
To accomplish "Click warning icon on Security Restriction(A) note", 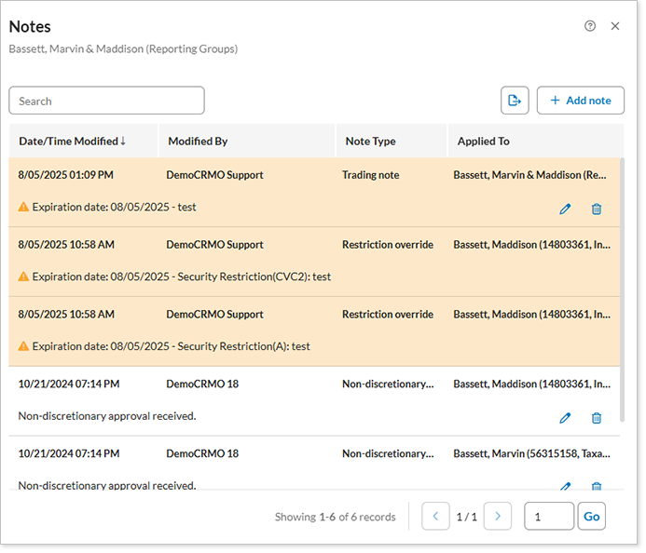I will click(23, 346).
